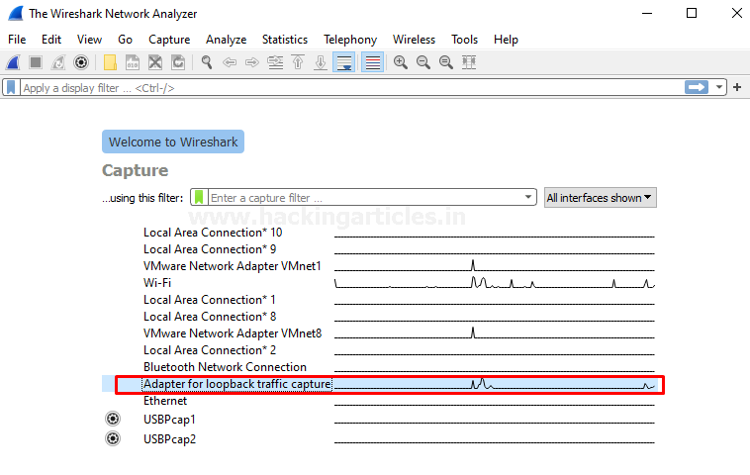Open USBPcap2 interface settings gear icon
The image size is (750, 475).
point(113,438)
